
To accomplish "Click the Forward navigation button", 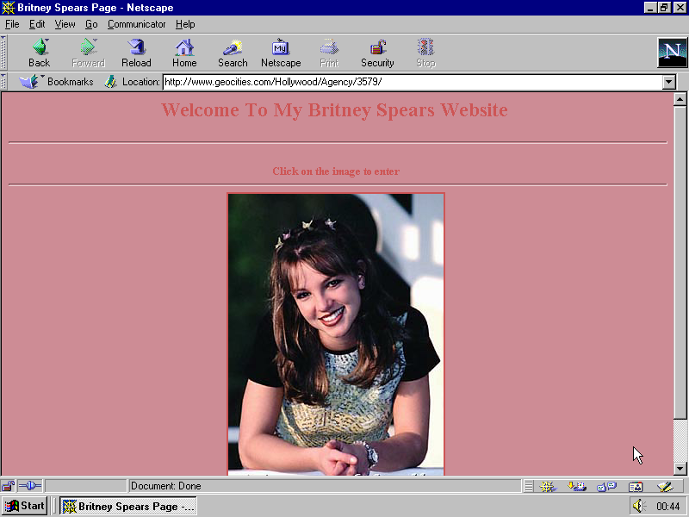I will (89, 53).
